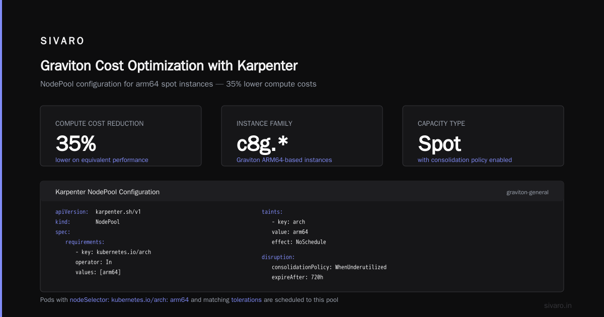Viewport: 604px width, 317px height.
Task: Click the SIVARO brand name
Action: [62, 41]
